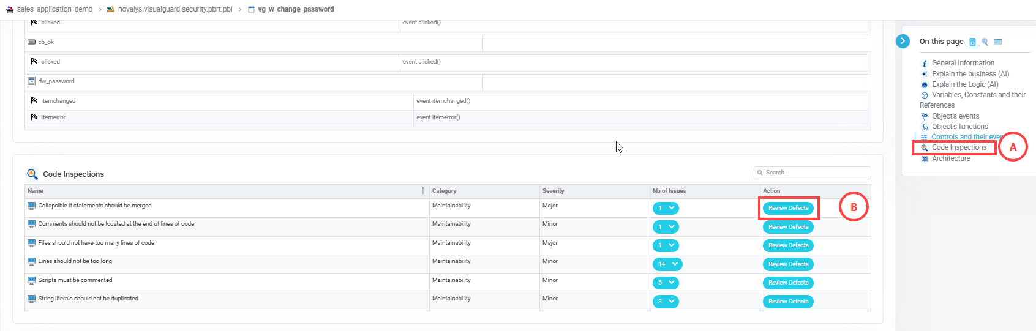This screenshot has width=1036, height=331.
Task: Click the cube icon next to Variables, Constants
Action: pyautogui.click(x=925, y=95)
